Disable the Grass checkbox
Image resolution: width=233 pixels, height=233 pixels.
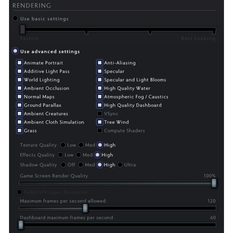pyautogui.click(x=20, y=130)
